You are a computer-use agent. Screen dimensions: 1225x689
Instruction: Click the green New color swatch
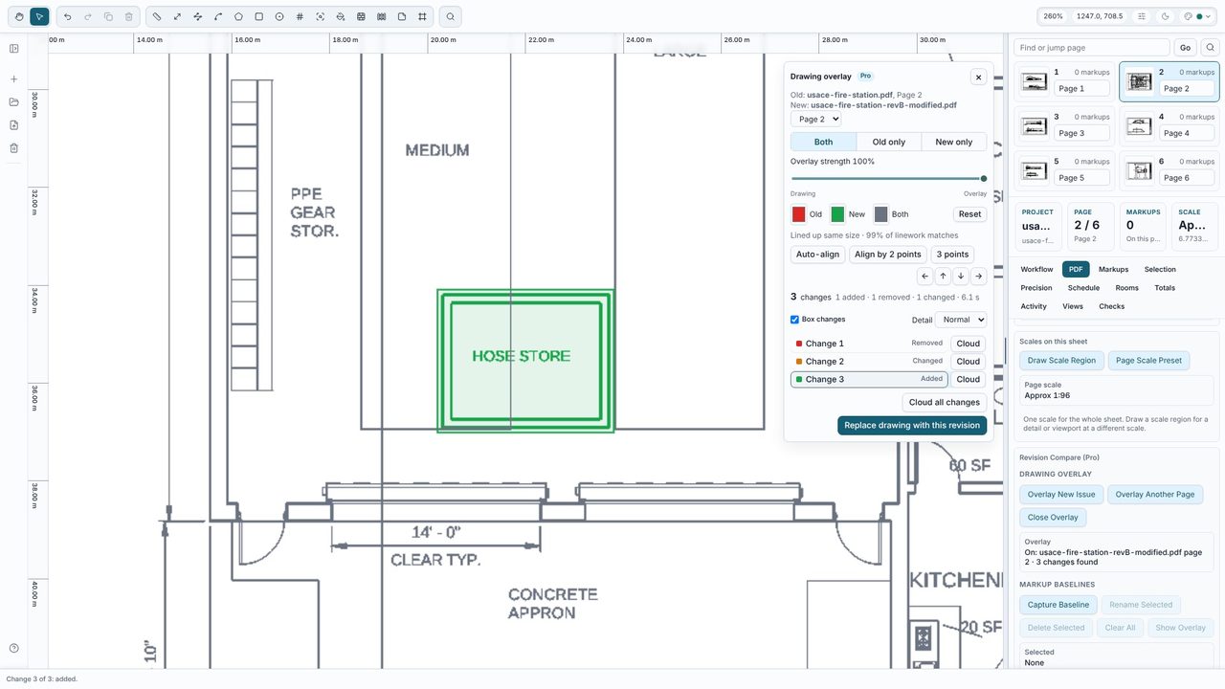tap(837, 214)
